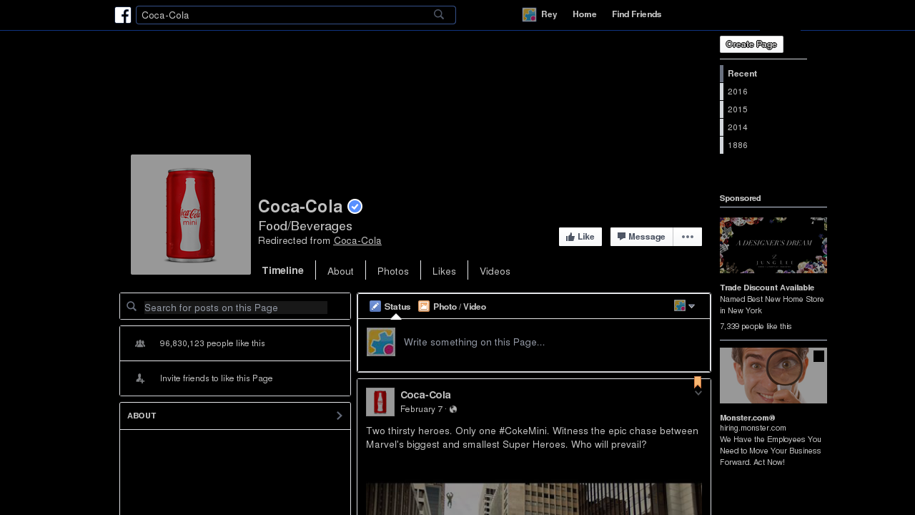Click the invite friends add-person icon
The height and width of the screenshot is (515, 915).
(140, 378)
